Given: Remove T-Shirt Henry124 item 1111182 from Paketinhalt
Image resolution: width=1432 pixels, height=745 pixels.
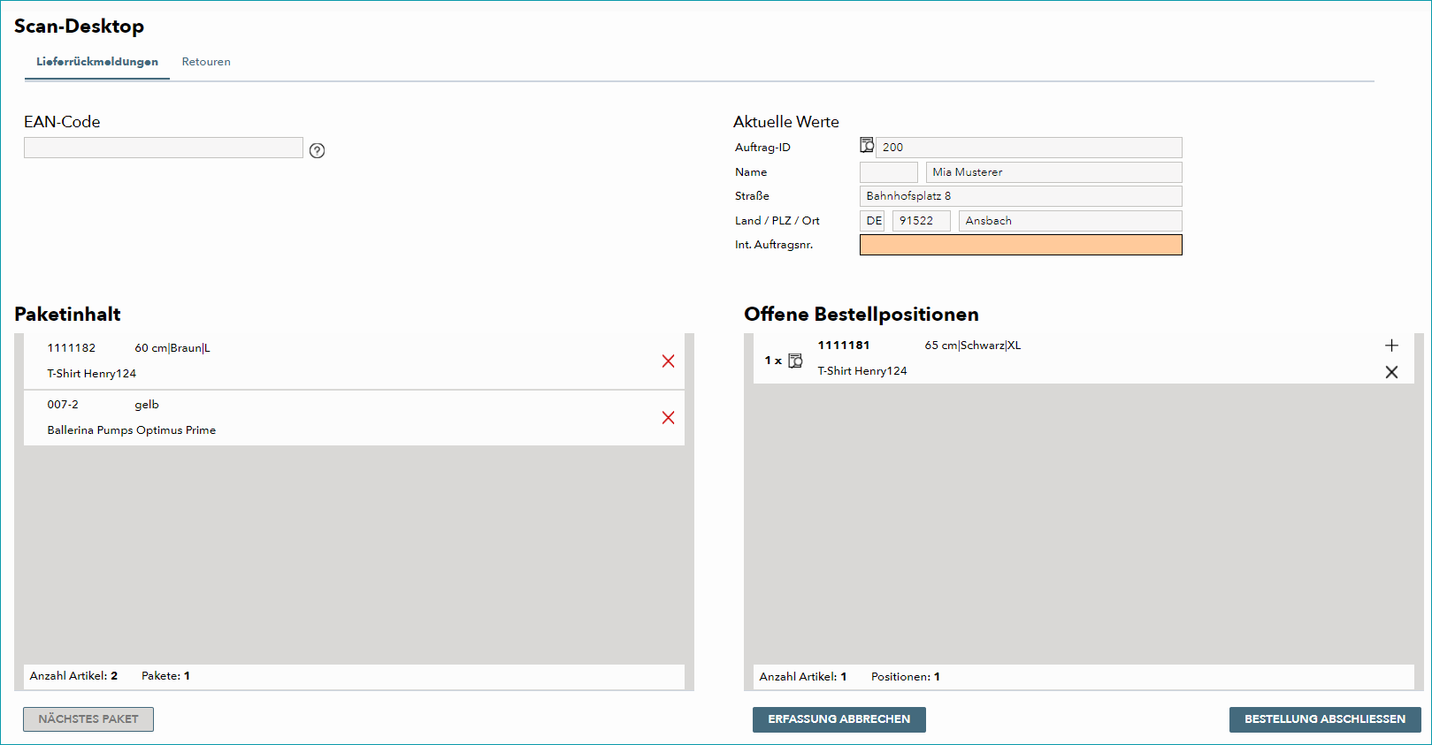Looking at the screenshot, I should click(x=668, y=361).
